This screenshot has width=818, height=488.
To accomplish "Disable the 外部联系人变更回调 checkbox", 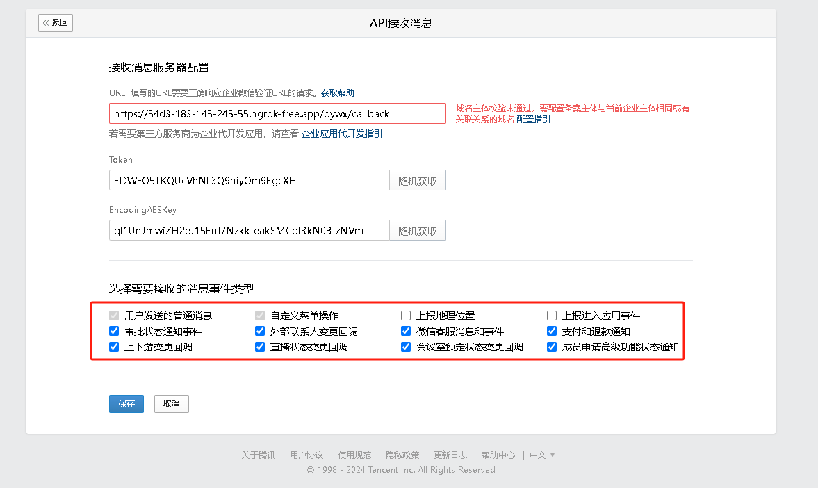I will (260, 331).
